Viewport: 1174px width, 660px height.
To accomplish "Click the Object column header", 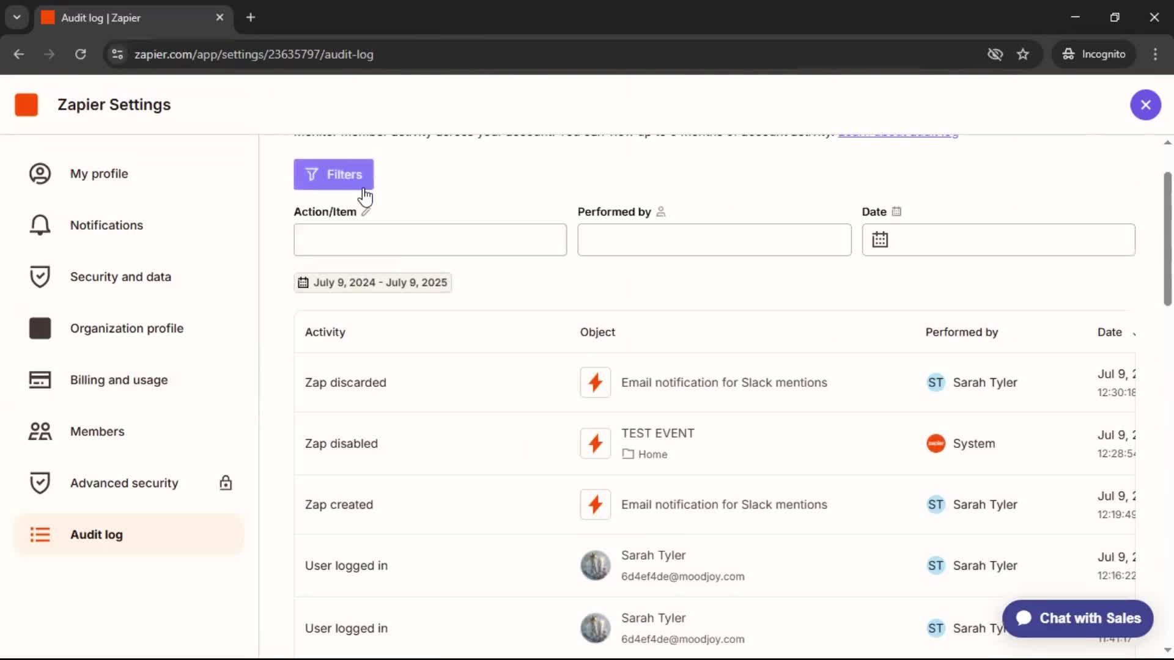I will 597,332.
